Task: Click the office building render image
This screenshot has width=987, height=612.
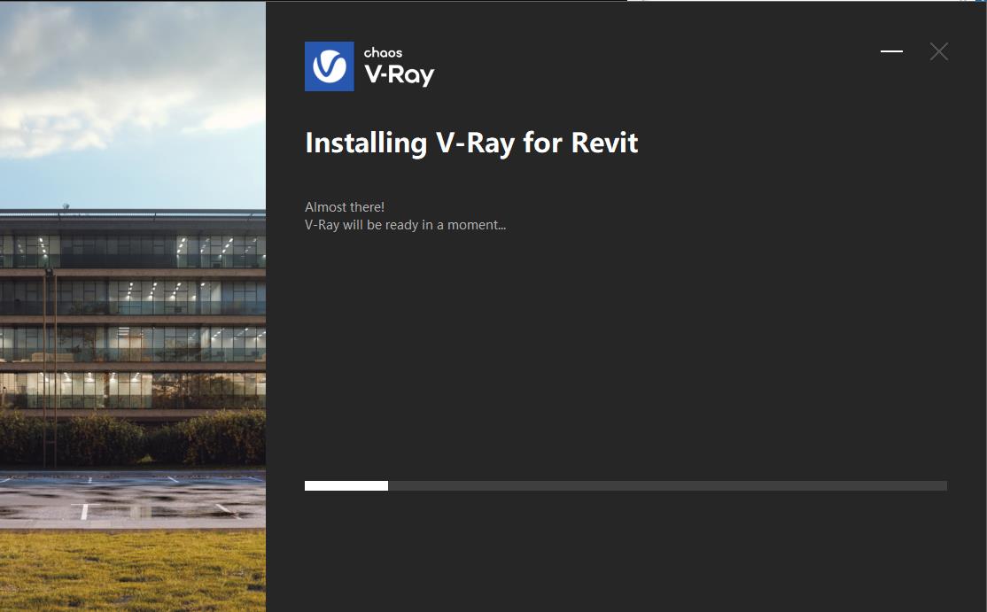Action: tap(133, 306)
